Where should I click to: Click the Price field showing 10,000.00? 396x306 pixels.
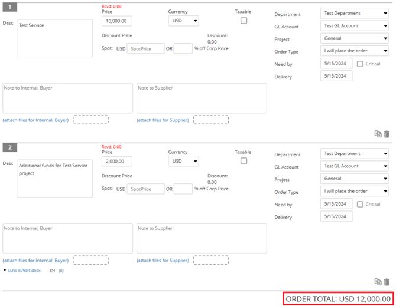[117, 21]
